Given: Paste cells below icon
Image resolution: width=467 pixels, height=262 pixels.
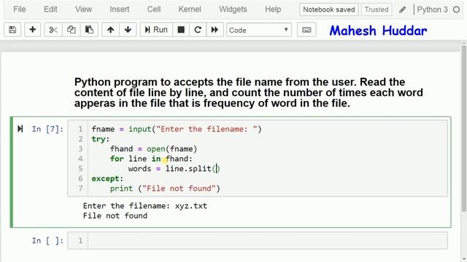Looking at the screenshot, I should [x=89, y=30].
